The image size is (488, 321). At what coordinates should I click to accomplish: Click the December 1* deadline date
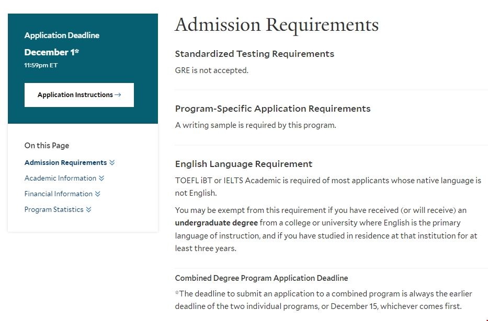(x=52, y=52)
